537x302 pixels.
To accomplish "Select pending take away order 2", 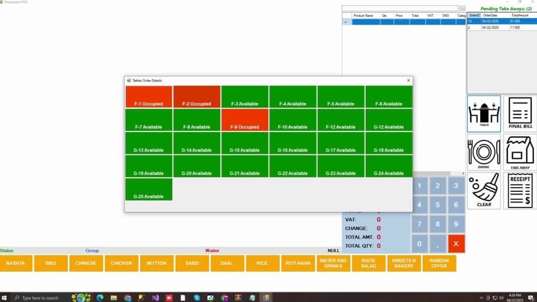I will [502, 27].
